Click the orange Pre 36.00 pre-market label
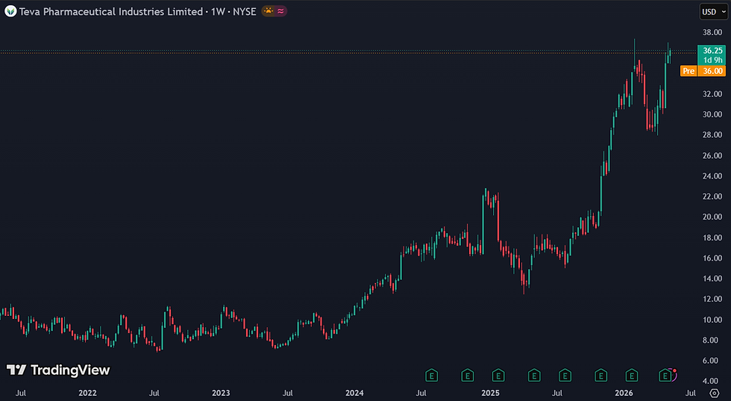The width and height of the screenshot is (731, 401). point(703,71)
